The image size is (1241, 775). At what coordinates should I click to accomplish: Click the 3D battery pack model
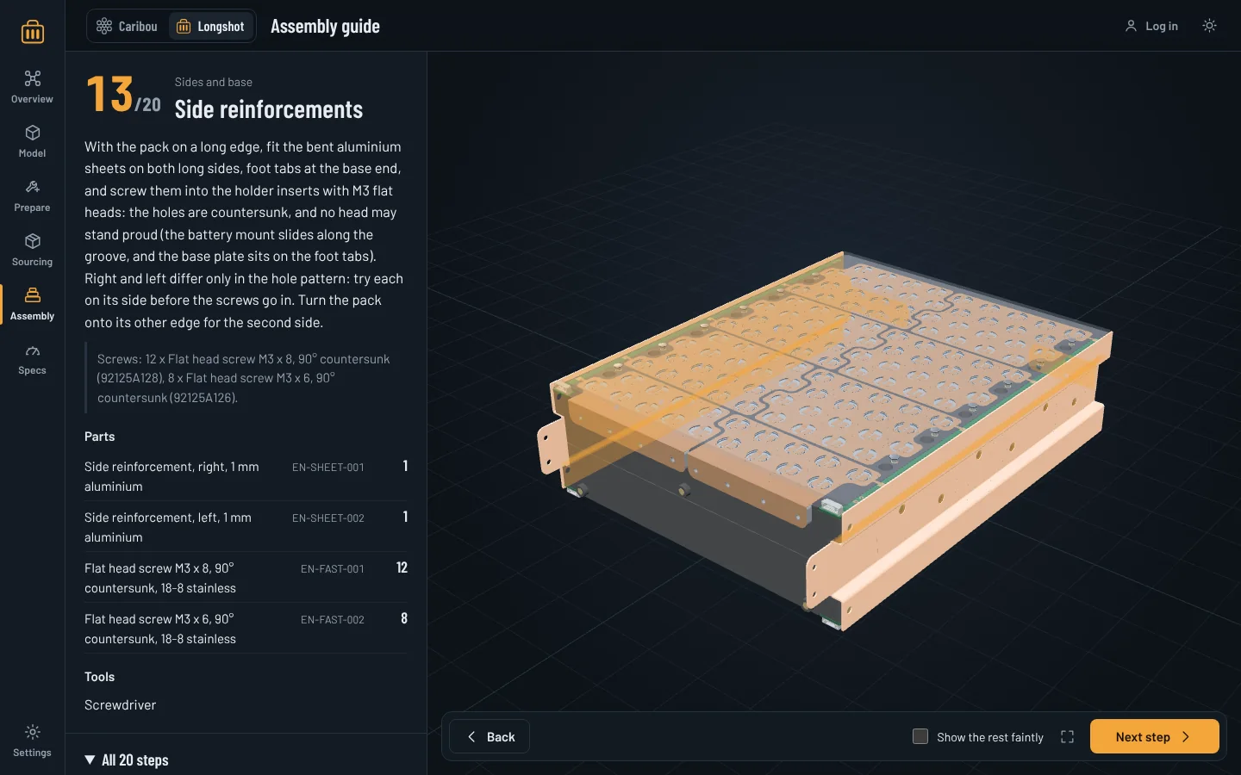pyautogui.click(x=826, y=439)
